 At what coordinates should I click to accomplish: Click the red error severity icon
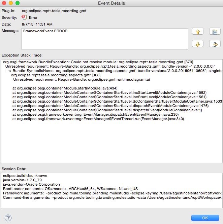(24, 17)
